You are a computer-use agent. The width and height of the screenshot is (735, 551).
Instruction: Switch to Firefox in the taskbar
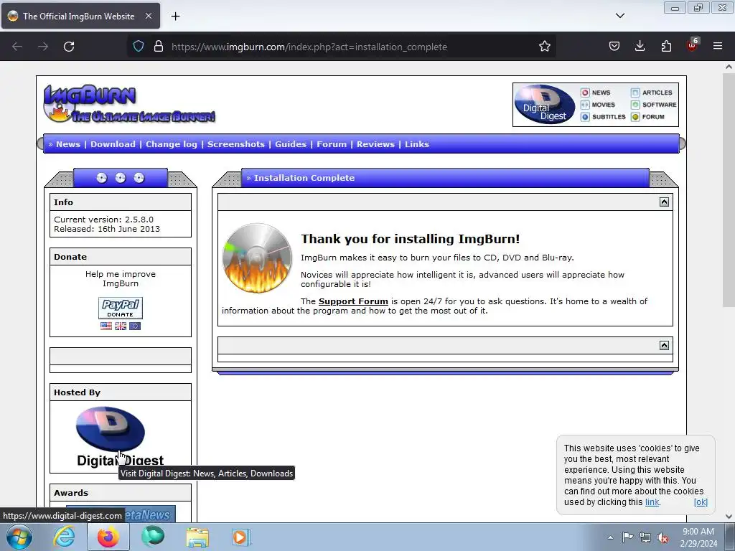pos(108,537)
